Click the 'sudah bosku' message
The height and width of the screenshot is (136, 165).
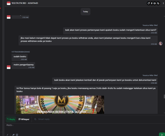coord(19,58)
